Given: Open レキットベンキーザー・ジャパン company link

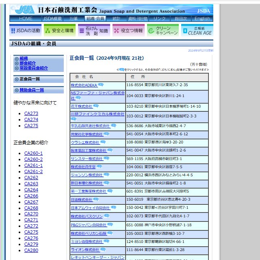Looking at the screenshot, I should (x=97, y=257).
